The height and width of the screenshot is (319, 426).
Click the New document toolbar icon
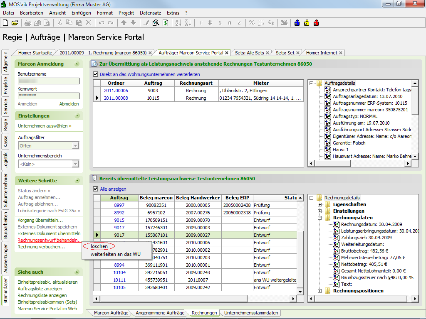[5, 23]
